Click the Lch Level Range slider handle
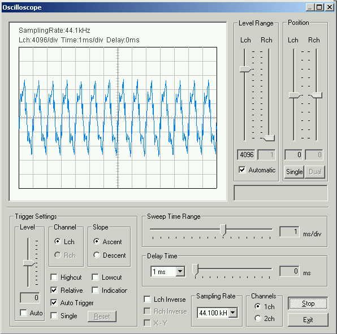 click(x=245, y=70)
